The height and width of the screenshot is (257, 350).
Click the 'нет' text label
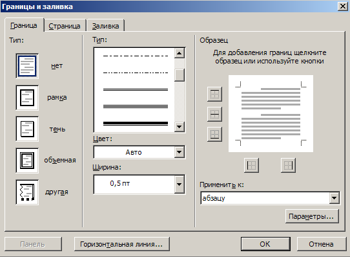tap(57, 66)
